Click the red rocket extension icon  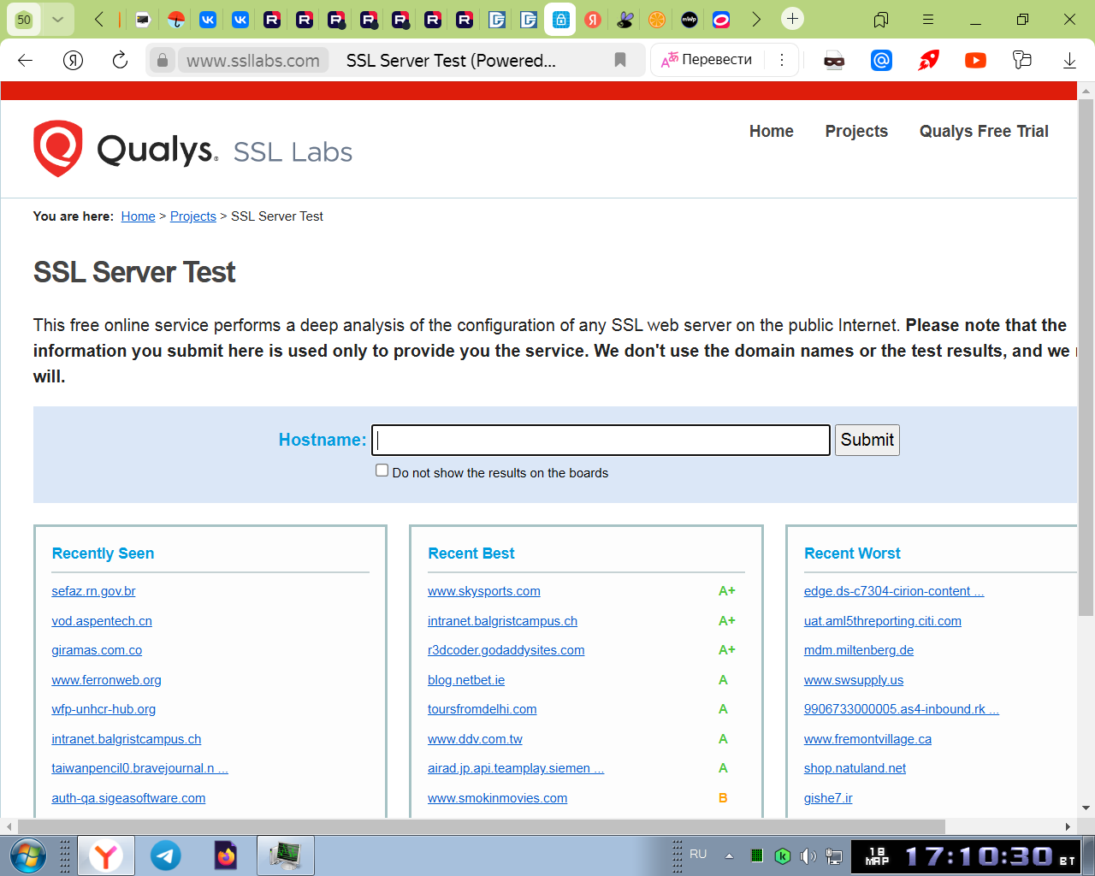click(x=928, y=60)
